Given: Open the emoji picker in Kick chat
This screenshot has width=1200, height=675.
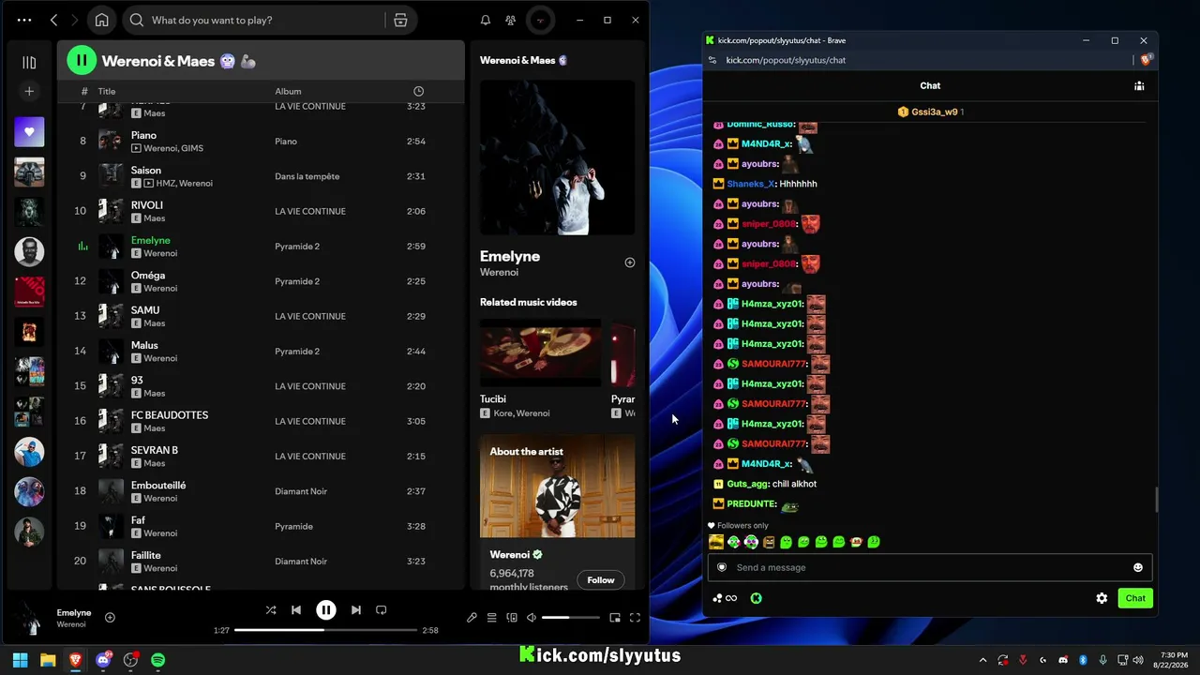Looking at the screenshot, I should coord(1138,567).
